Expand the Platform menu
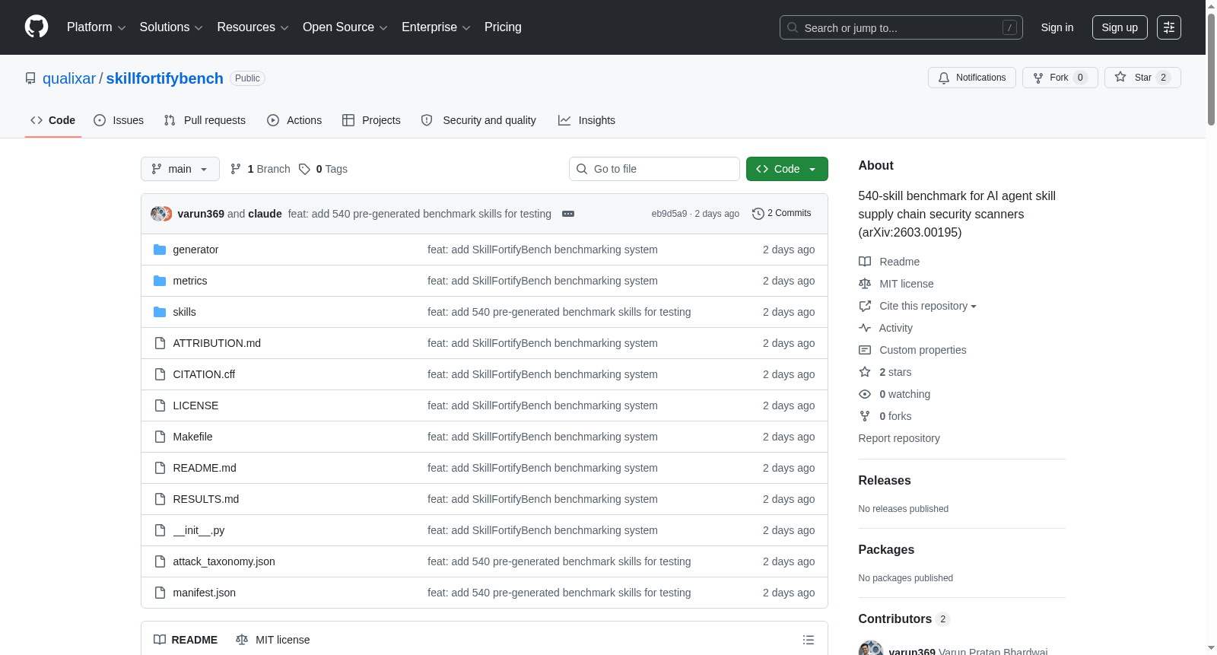Viewport: 1217px width, 655px height. pos(96,27)
